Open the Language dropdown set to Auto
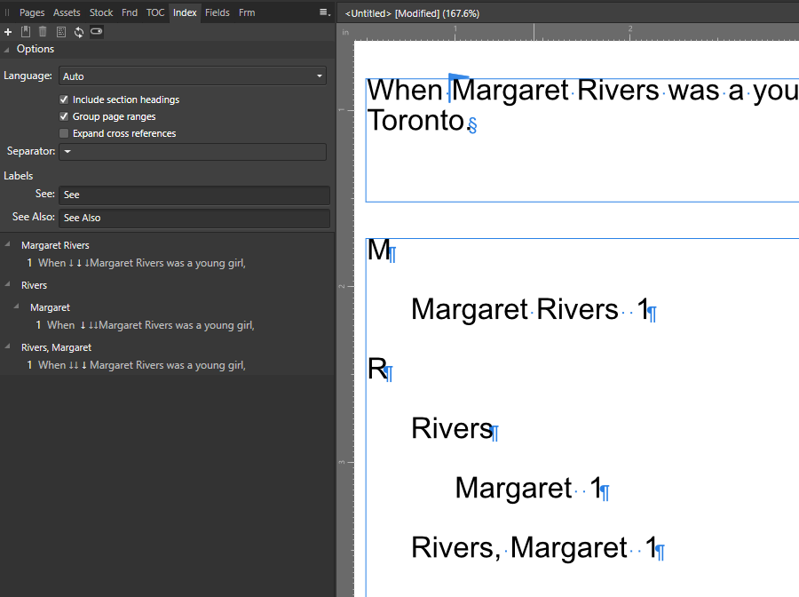799x597 pixels. click(x=193, y=76)
